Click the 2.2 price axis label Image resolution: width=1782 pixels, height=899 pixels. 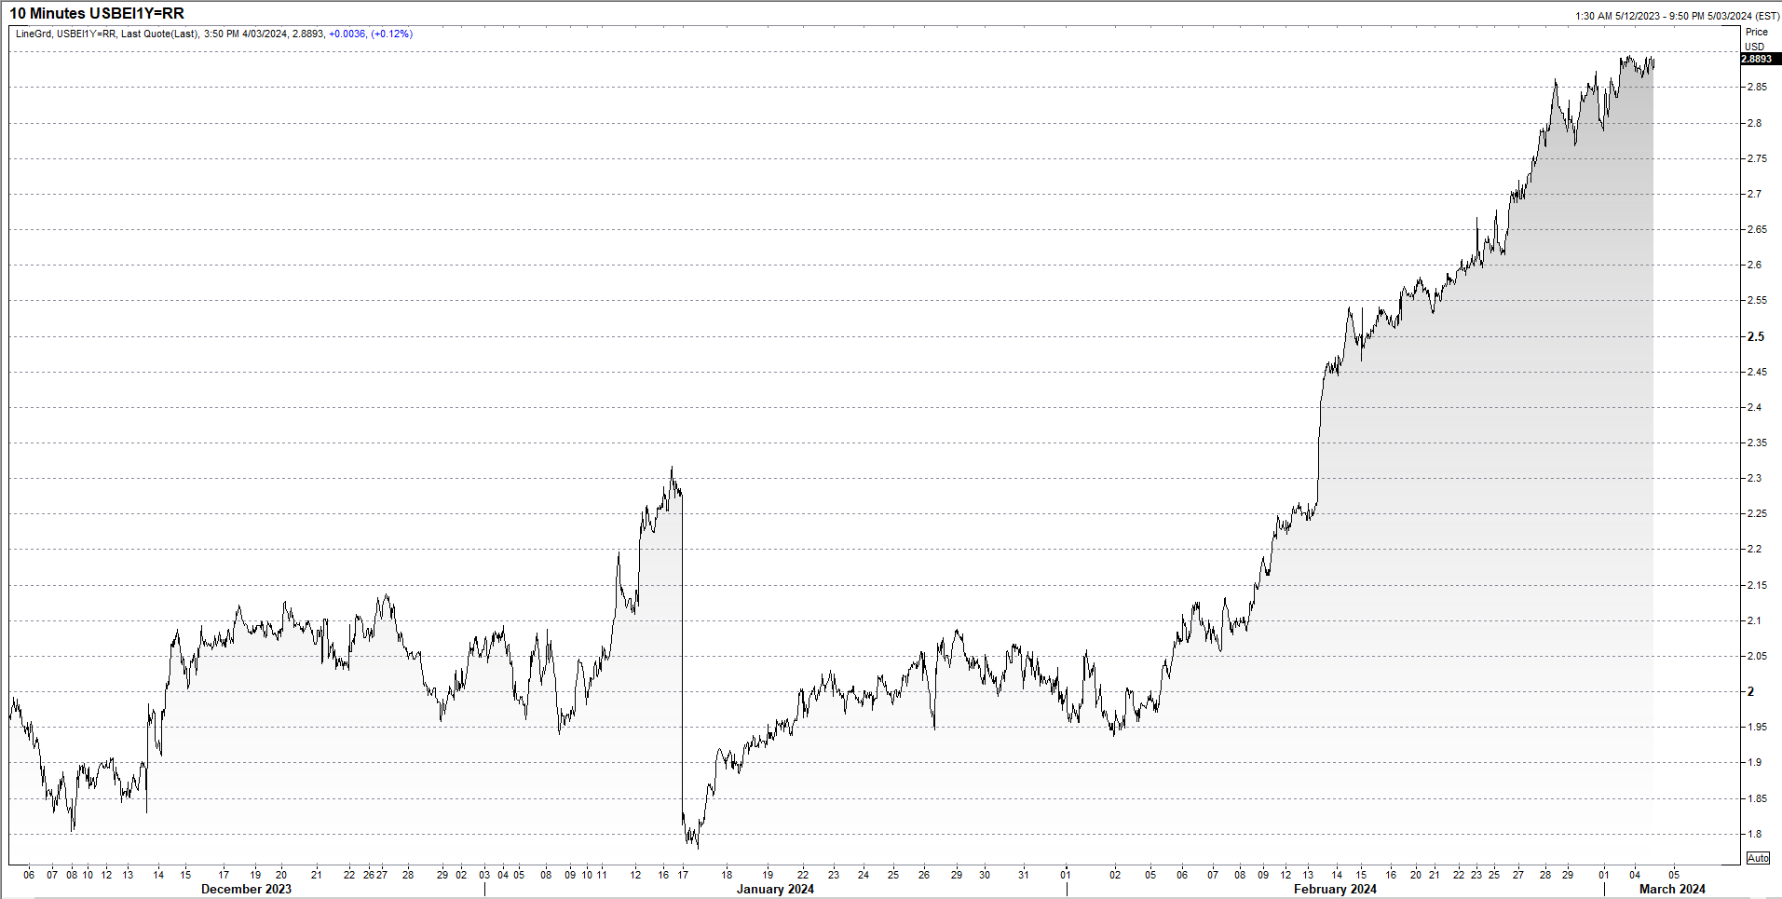coord(1754,549)
